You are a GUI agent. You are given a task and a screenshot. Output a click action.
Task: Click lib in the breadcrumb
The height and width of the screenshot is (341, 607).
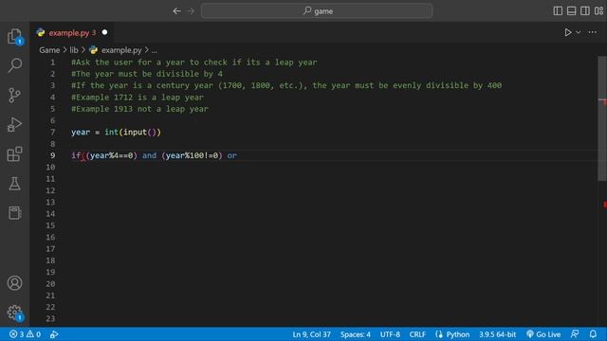click(x=74, y=50)
